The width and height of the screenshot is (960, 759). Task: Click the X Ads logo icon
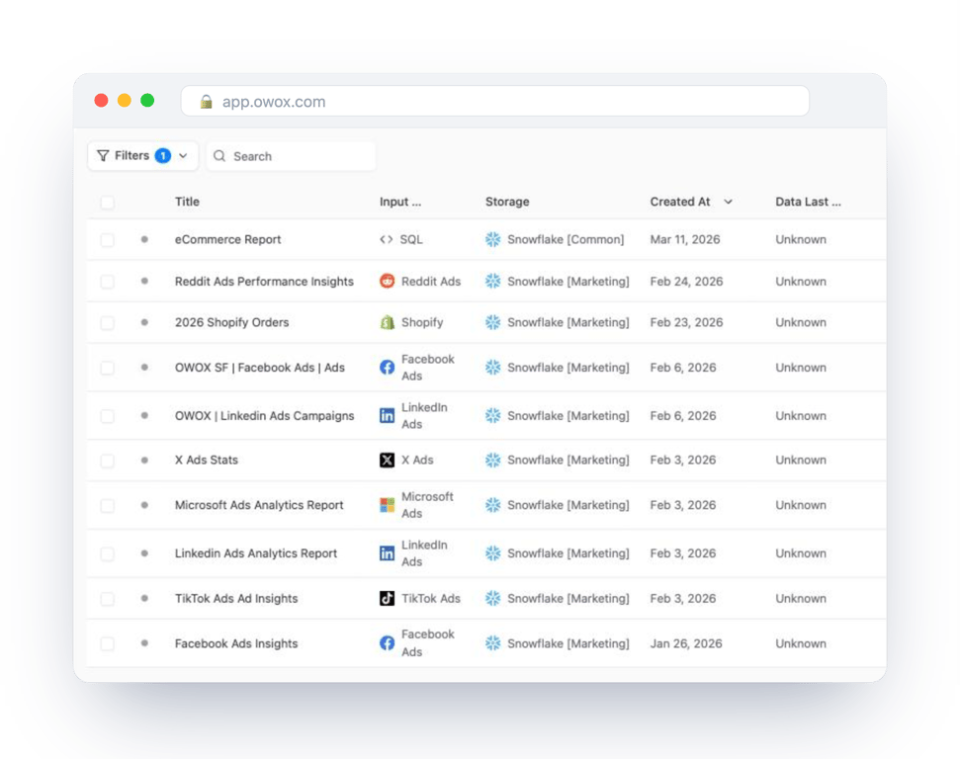387,460
